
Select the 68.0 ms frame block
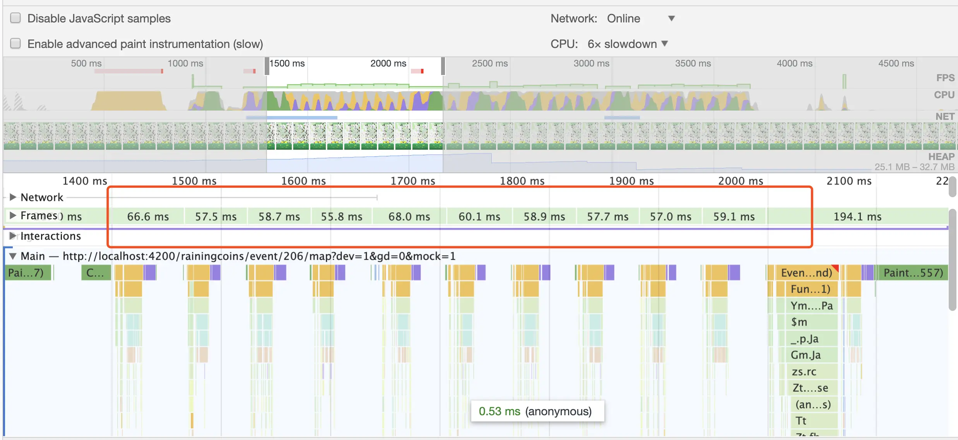409,217
